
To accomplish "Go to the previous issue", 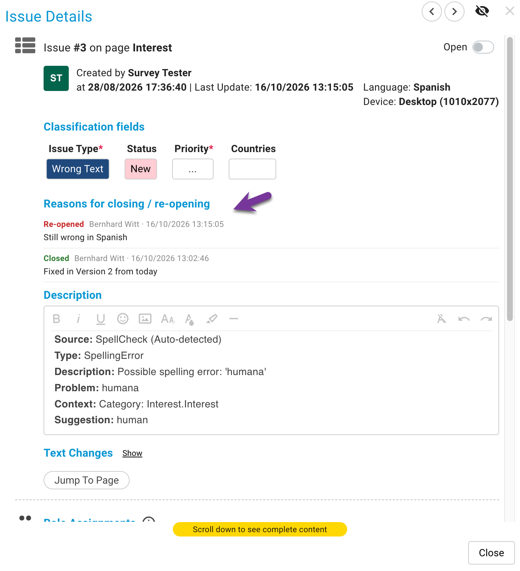I will click(x=431, y=12).
